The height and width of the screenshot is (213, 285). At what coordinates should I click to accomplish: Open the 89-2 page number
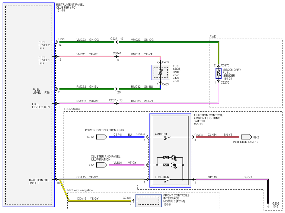point(256,137)
